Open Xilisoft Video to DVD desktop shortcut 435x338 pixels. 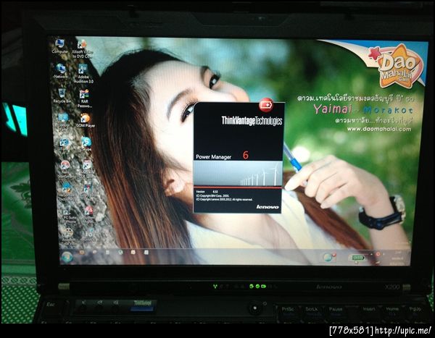point(82,49)
